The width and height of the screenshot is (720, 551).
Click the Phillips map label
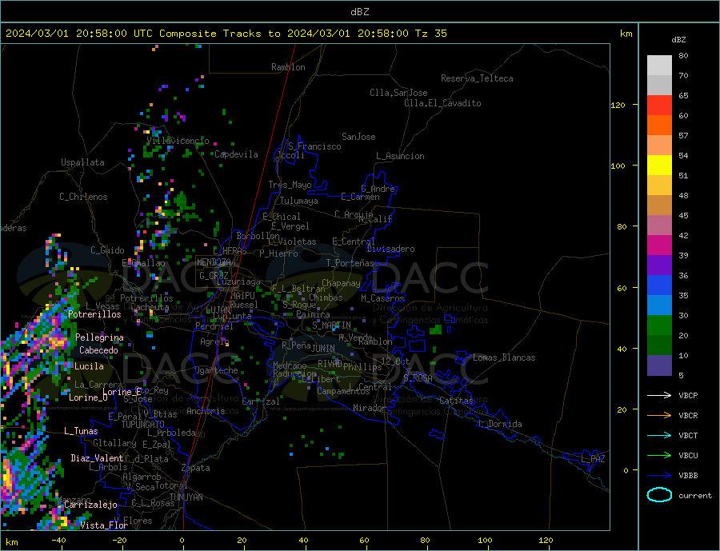pos(362,367)
